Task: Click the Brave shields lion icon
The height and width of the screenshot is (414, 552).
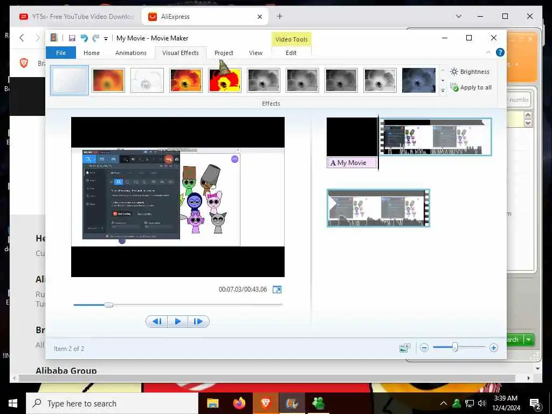Action: [24, 63]
